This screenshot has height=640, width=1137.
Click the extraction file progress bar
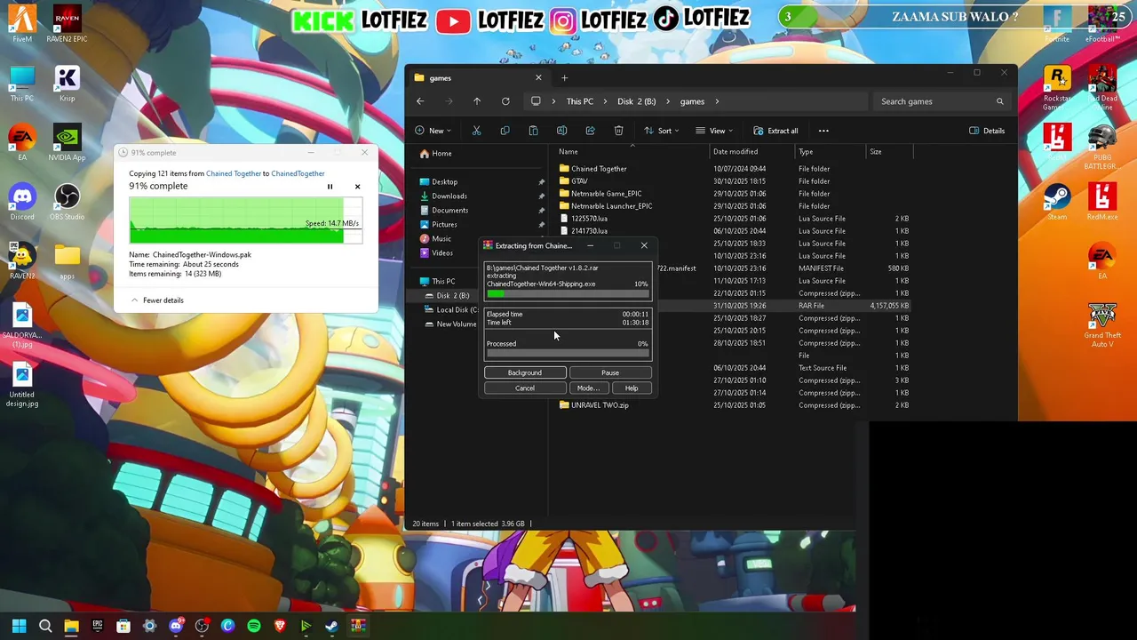pyautogui.click(x=568, y=294)
